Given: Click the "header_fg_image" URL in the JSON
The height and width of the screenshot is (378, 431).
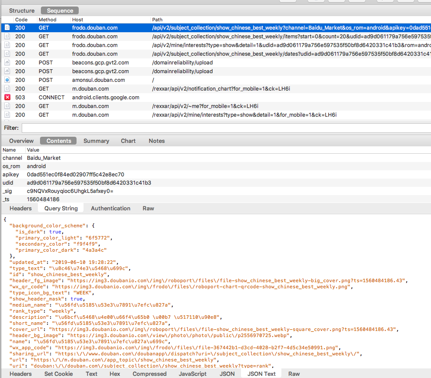Looking at the screenshot, I should coord(236,280).
